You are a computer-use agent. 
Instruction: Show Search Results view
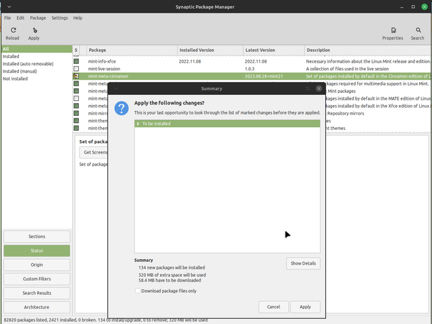click(x=36, y=293)
